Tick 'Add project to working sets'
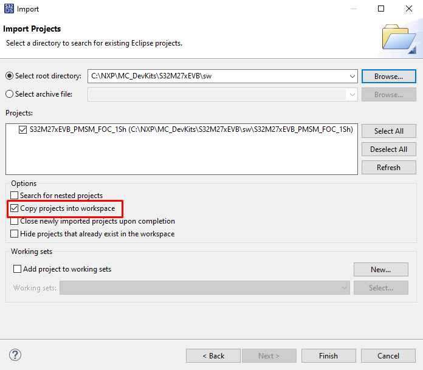This screenshot has width=423, height=370. point(17,269)
